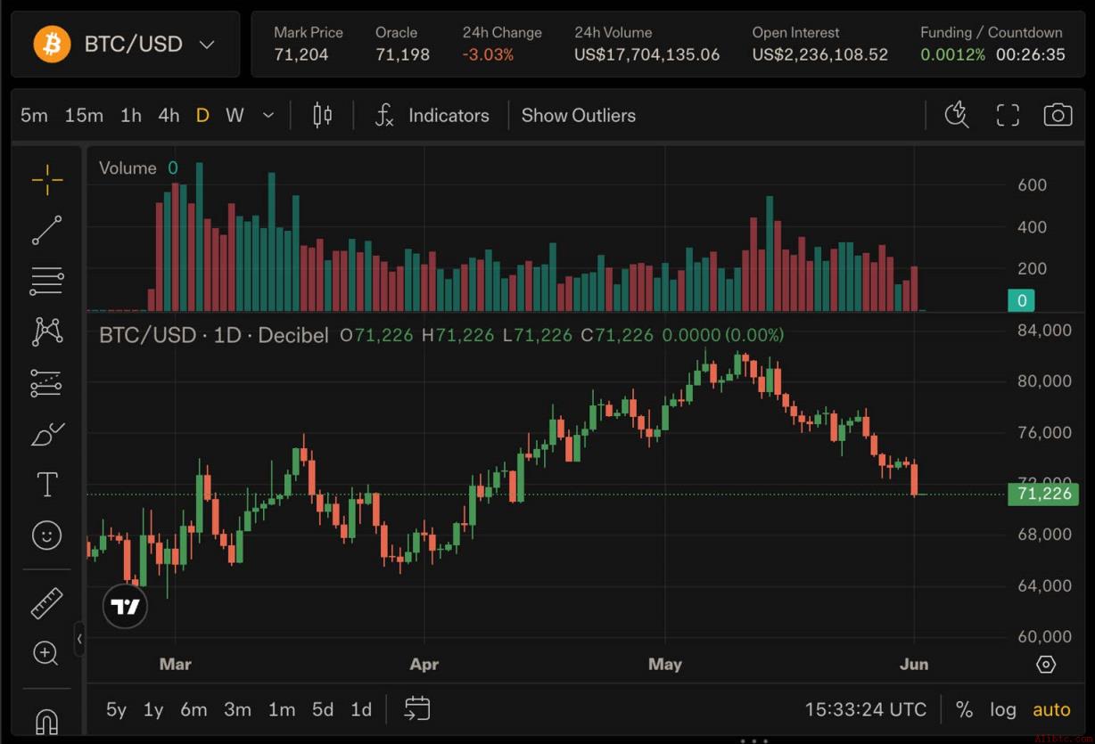Toggle percentage scale

(964, 710)
